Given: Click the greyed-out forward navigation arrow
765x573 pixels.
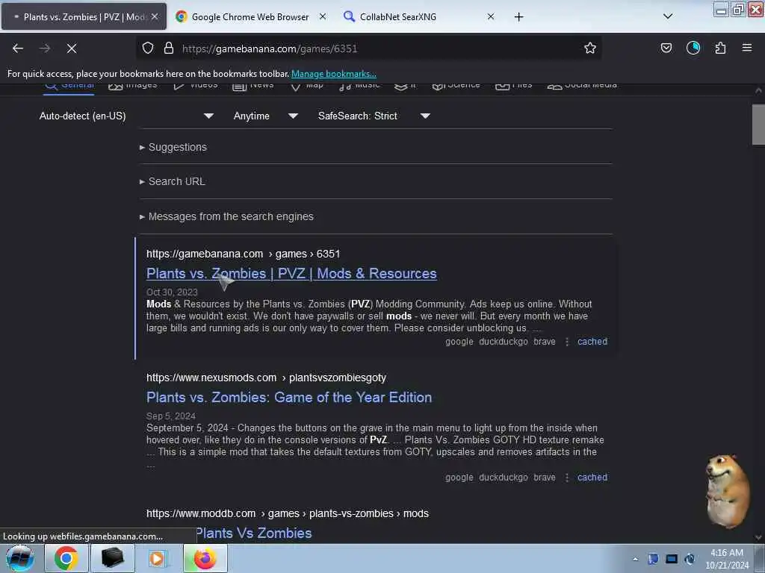Looking at the screenshot, I should coord(45,48).
